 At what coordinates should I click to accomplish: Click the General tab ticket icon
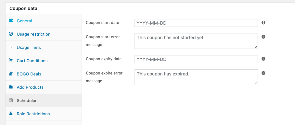[x=11, y=21]
